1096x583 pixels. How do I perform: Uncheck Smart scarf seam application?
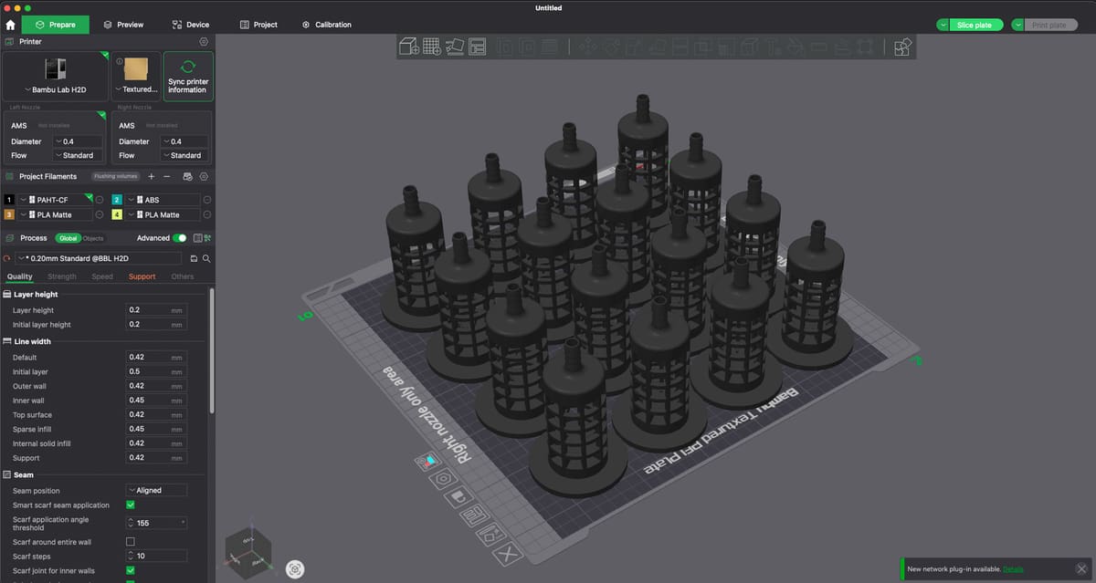pos(130,505)
